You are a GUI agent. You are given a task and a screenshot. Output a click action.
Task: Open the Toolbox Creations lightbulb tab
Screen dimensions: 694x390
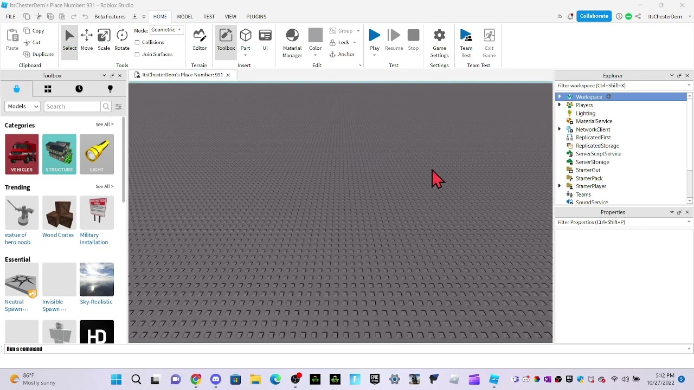[x=110, y=89]
